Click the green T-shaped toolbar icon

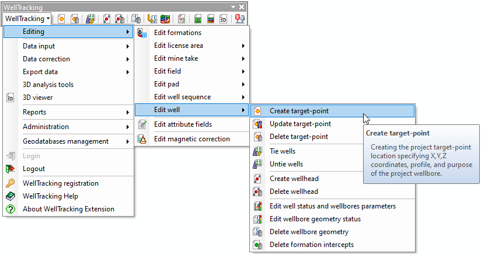pyautogui.click(x=198, y=19)
